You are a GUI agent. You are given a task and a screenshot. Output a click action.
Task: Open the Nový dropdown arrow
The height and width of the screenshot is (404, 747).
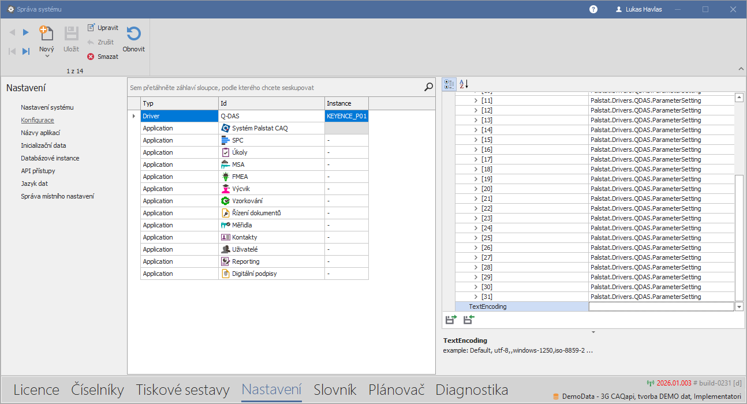[x=47, y=56]
